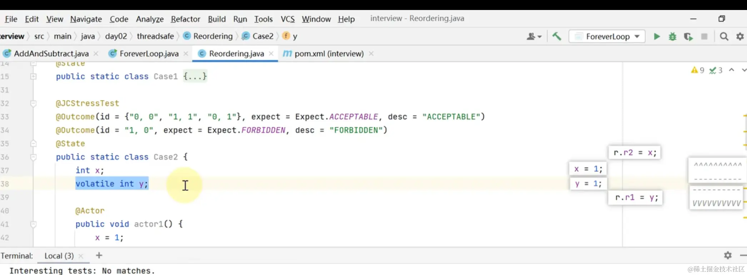Open Terminal settings gear icon
Screen dimensions: 747x275
click(x=728, y=255)
